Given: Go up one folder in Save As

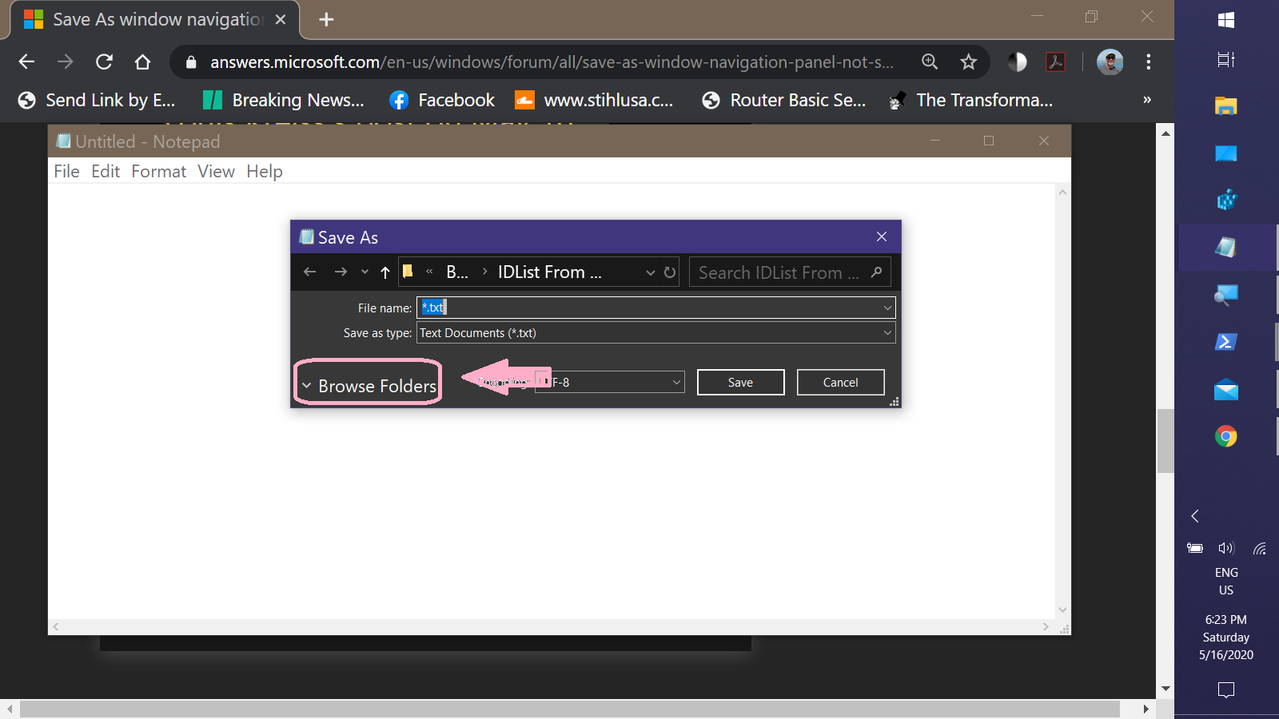Looking at the screenshot, I should click(385, 272).
